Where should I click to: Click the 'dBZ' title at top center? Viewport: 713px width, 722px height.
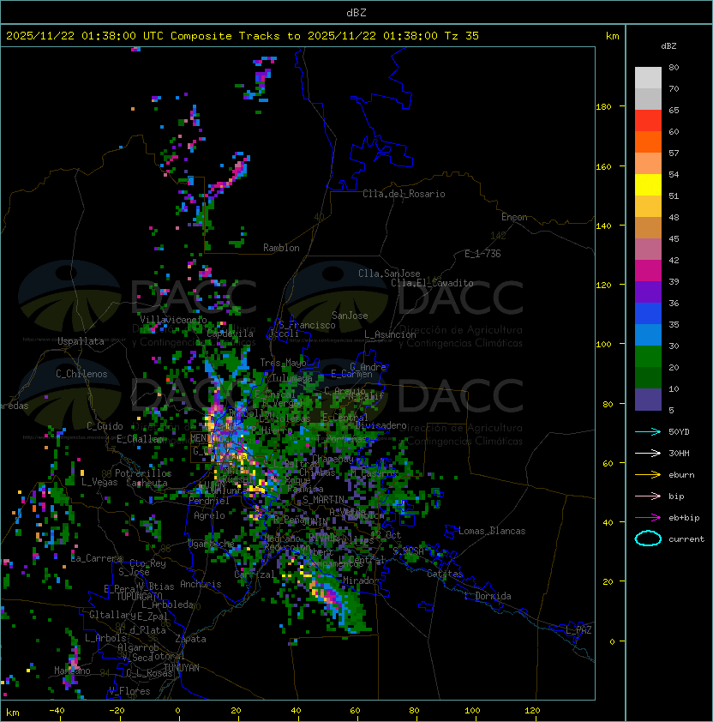point(356,12)
